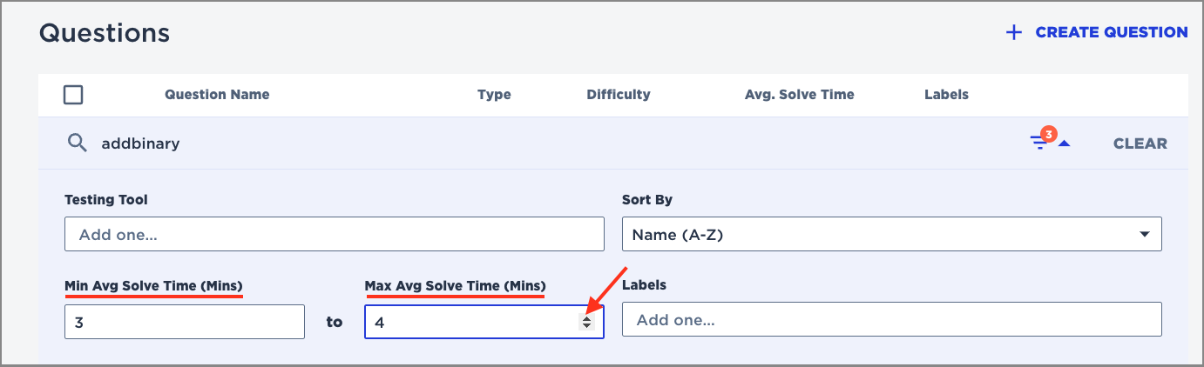The width and height of the screenshot is (1204, 367).
Task: Click the Labels column header
Action: coord(946,94)
